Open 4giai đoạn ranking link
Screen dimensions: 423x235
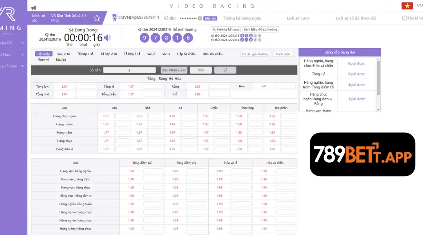pyautogui.click(x=357, y=85)
